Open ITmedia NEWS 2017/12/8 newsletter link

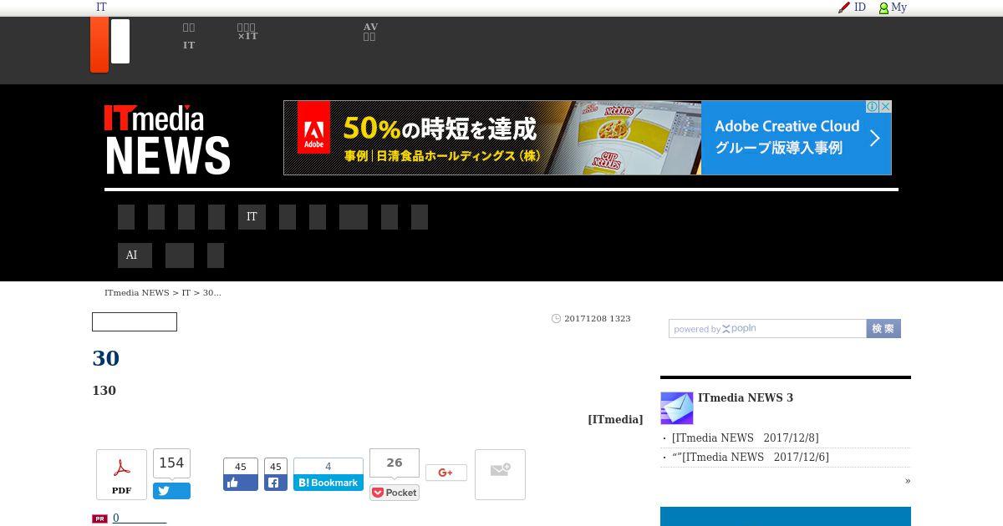[746, 438]
